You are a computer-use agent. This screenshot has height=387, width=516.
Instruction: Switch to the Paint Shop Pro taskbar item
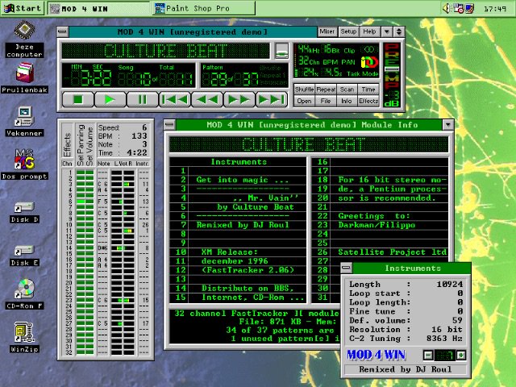pos(204,8)
